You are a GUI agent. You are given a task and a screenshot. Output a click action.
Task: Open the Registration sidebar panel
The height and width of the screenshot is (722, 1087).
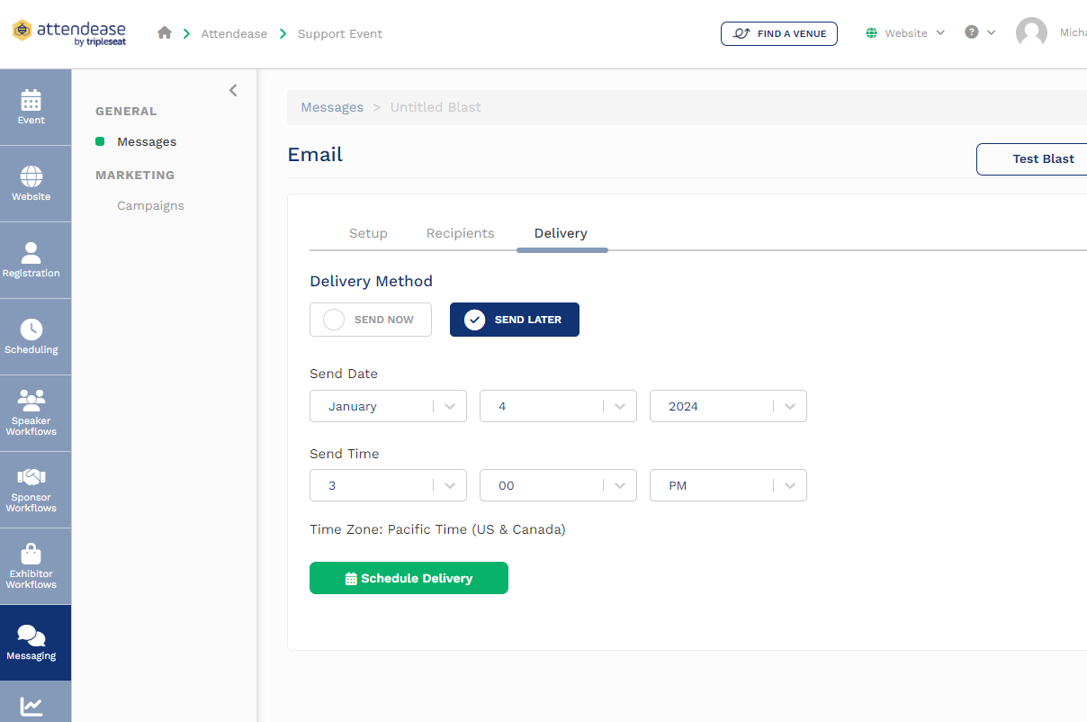coord(31,259)
